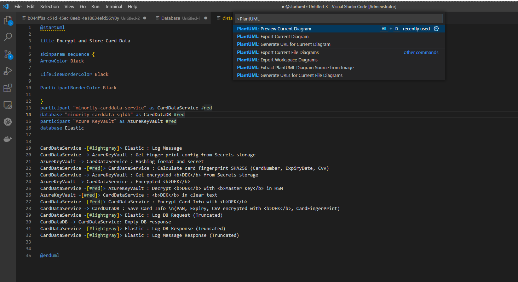Screen dimensions: 518x282
Task: Click red color swatch on line 13
Action: (x=206, y=108)
